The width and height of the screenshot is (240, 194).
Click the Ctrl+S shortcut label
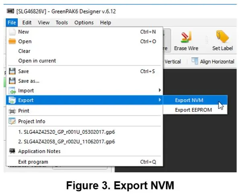[148, 71]
